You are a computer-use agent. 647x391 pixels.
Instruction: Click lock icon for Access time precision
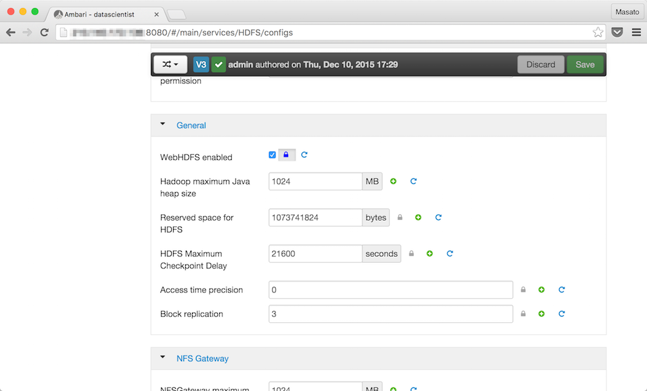coord(523,289)
